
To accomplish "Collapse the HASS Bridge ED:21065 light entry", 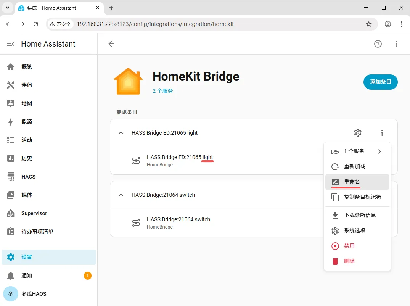I will tap(121, 133).
